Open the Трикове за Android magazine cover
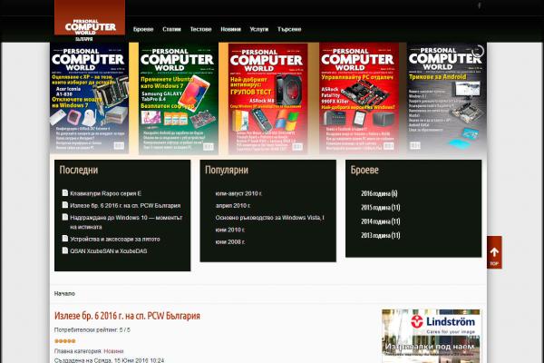 click(447, 98)
